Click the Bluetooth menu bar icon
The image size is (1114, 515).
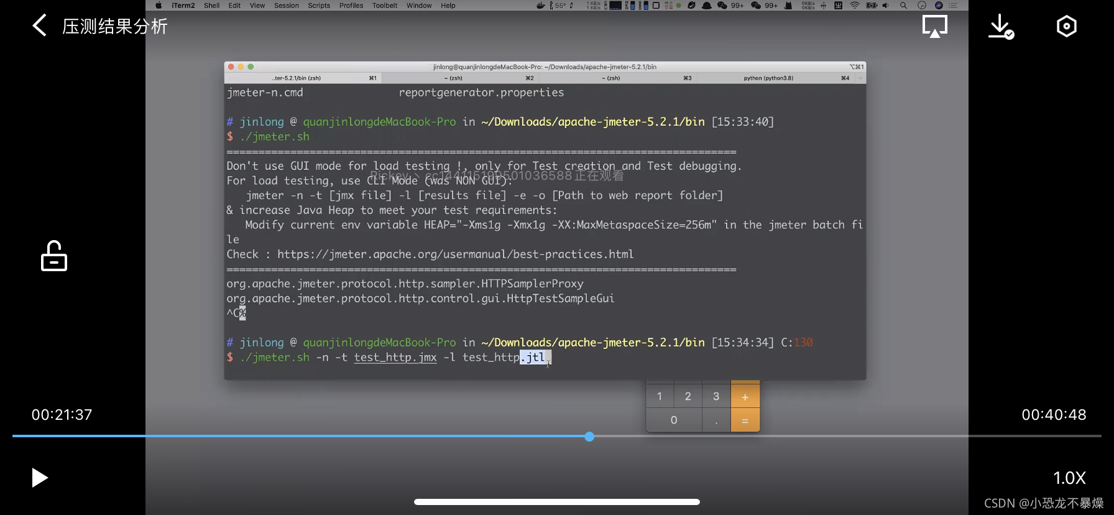click(x=823, y=6)
